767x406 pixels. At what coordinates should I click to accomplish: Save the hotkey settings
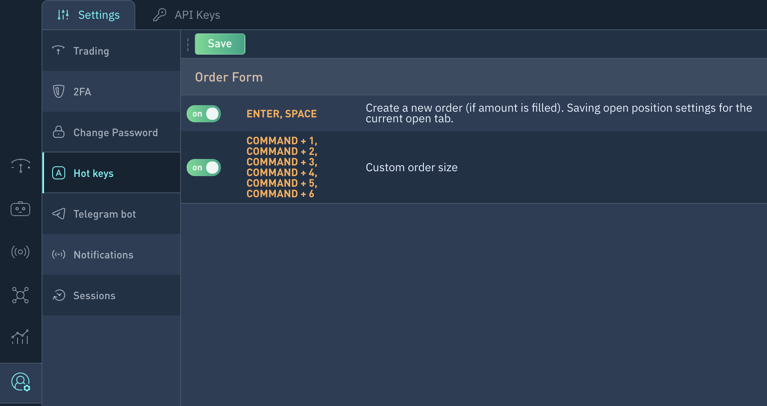[220, 44]
